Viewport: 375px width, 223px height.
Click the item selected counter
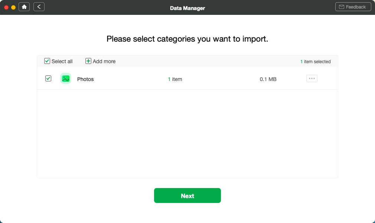coord(316,62)
